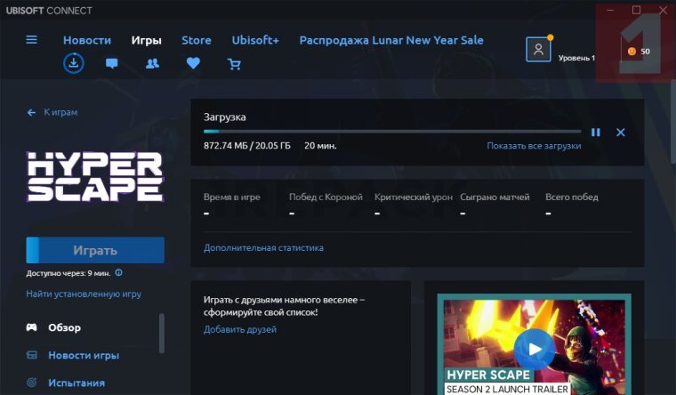
Task: Pause the Hyper Scape download
Action: [596, 133]
